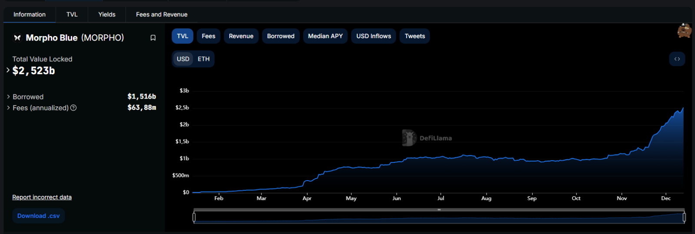Enable the Revenue chart metric
Viewport: 695px width, 234px height.
click(x=241, y=36)
